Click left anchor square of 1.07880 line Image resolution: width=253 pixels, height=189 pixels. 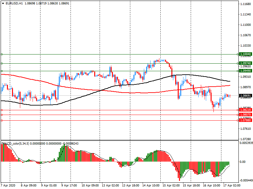coord(2,120)
